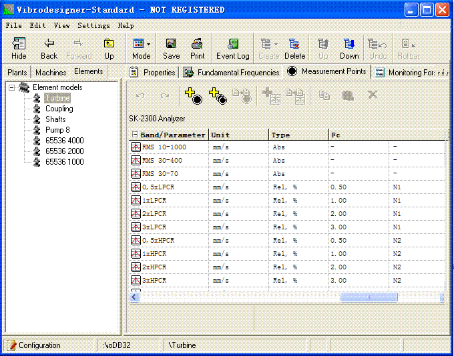Select the 2xHPCR band row
The image size is (454, 356).
click(287, 267)
